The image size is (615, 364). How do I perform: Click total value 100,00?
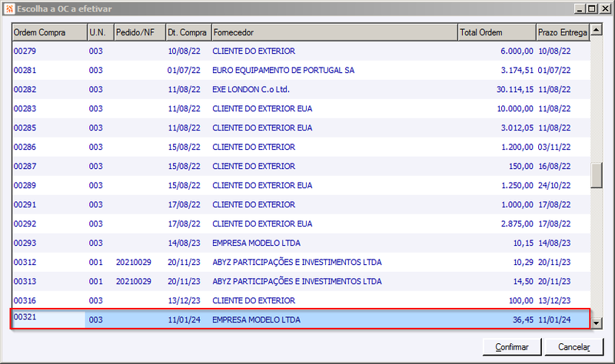pyautogui.click(x=521, y=300)
